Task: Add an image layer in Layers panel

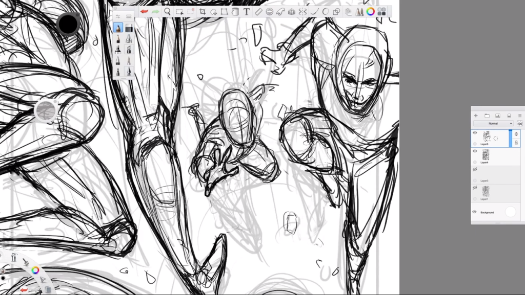Action: click(498, 116)
